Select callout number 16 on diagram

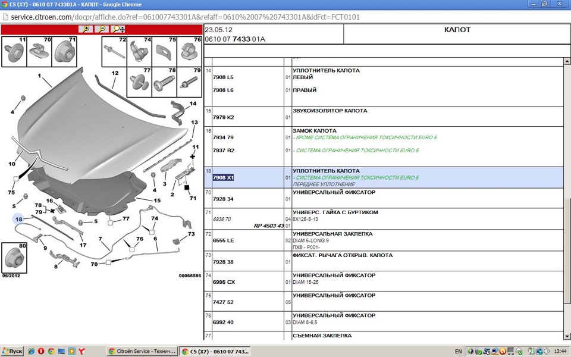[49, 201]
